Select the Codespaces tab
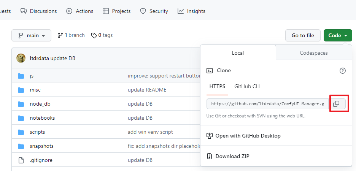The height and width of the screenshot is (171, 356). pos(314,53)
